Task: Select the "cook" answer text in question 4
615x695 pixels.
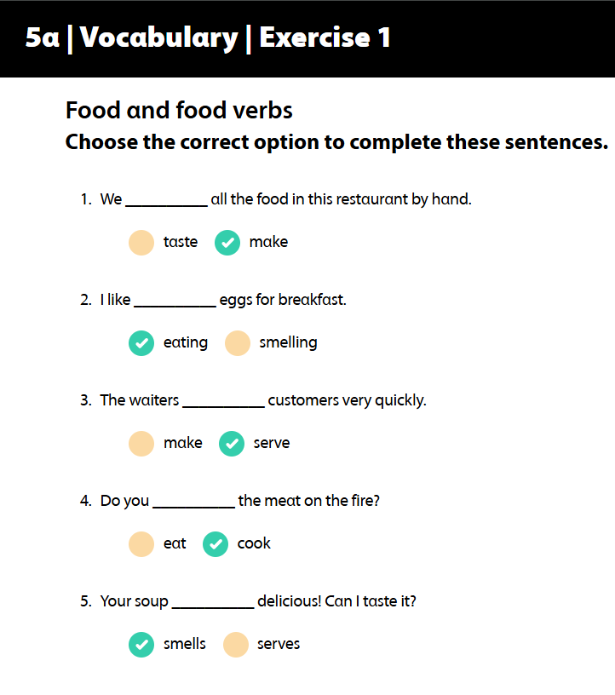Action: (x=252, y=543)
